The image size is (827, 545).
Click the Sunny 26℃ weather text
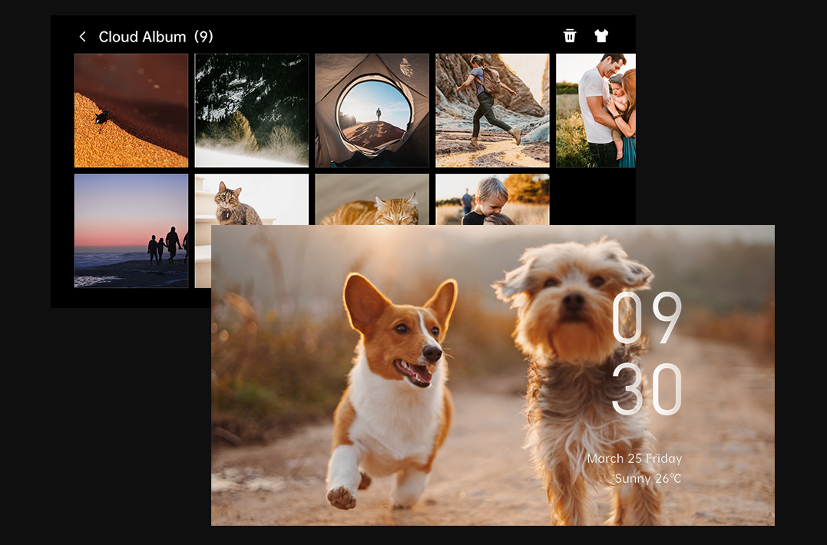pos(647,479)
